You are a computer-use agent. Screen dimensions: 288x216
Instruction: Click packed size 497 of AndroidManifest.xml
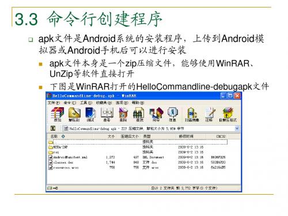(136, 157)
